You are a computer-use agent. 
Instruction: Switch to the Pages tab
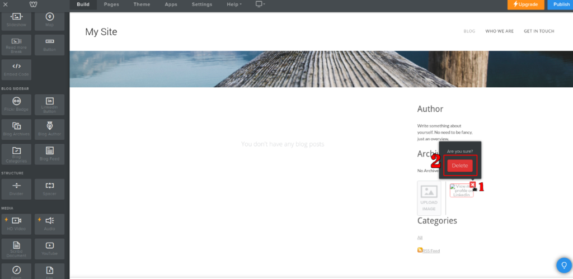click(111, 4)
